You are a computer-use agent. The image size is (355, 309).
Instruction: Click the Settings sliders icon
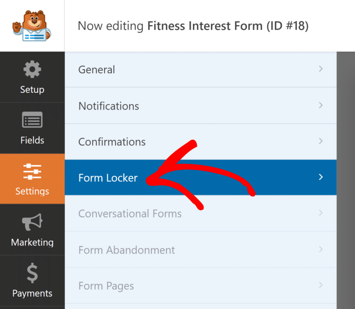click(x=32, y=171)
